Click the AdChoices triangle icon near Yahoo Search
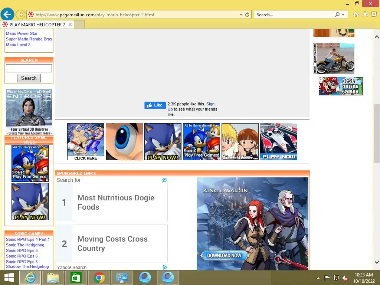Screen dimensions: 380x285 click(165, 267)
